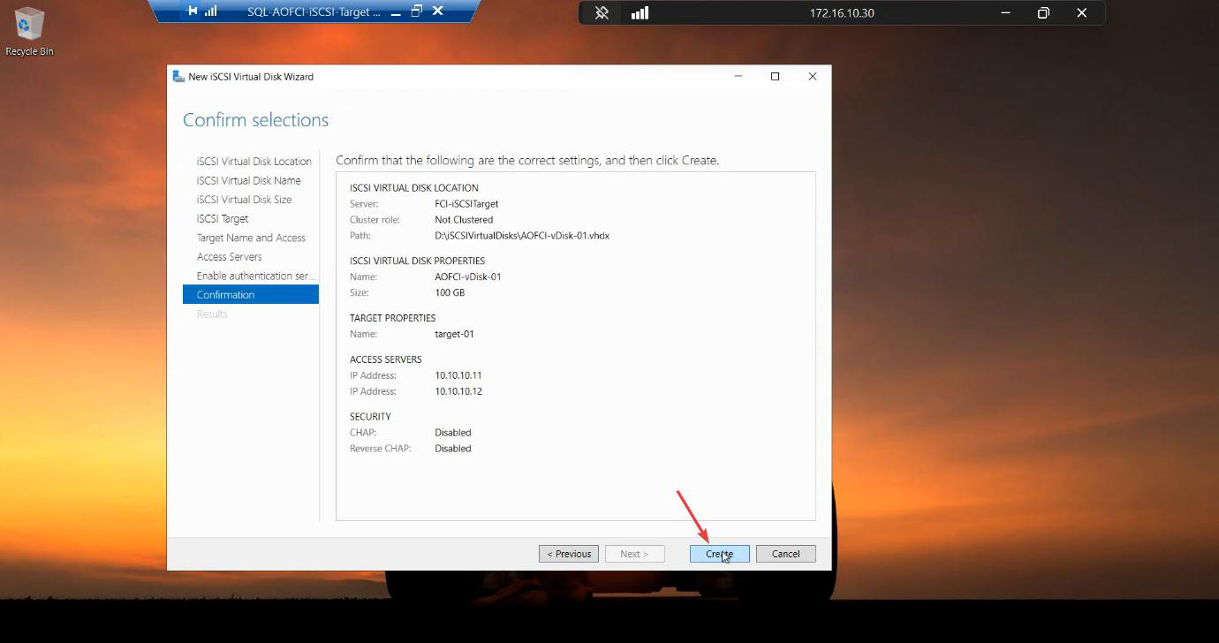Click IP address 10.10.10.12
1219x643 pixels.
458,391
